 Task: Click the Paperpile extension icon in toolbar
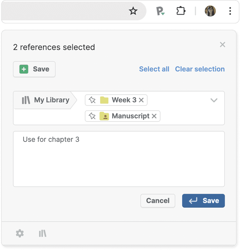coord(160,11)
